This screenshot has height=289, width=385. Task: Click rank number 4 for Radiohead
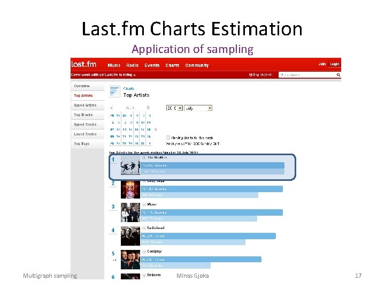click(x=113, y=230)
